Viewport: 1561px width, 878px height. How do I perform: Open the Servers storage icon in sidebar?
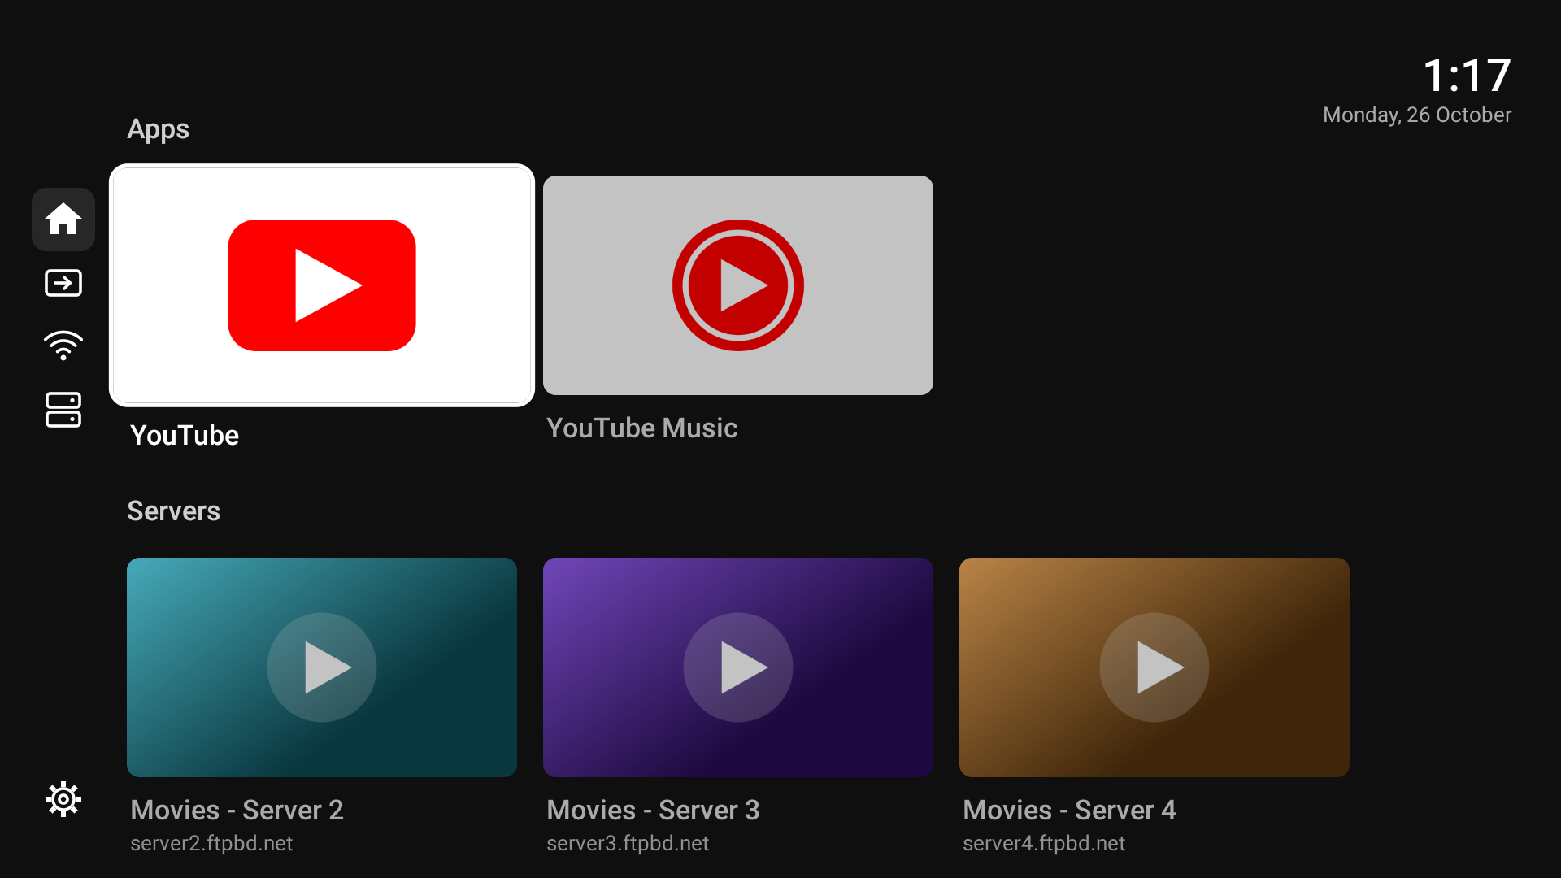point(63,410)
